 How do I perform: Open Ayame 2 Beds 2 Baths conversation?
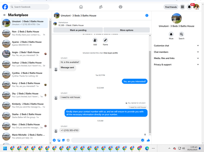click(24, 44)
